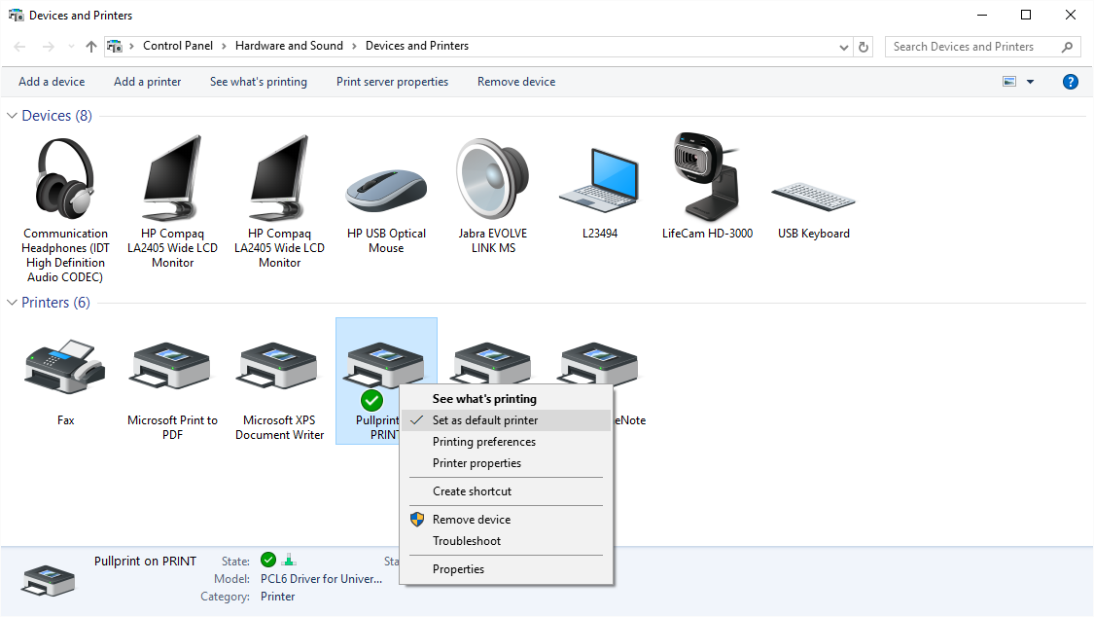
Task: Select Microsoft XPS Document Writer printer
Action: [x=279, y=367]
